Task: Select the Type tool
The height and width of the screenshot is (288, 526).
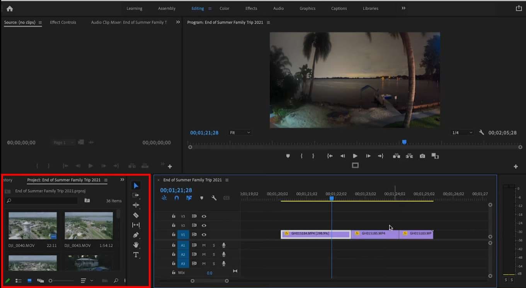Action: pyautogui.click(x=136, y=255)
